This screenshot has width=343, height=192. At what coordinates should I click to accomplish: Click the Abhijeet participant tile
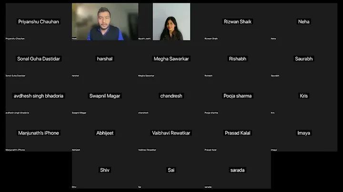click(105, 133)
